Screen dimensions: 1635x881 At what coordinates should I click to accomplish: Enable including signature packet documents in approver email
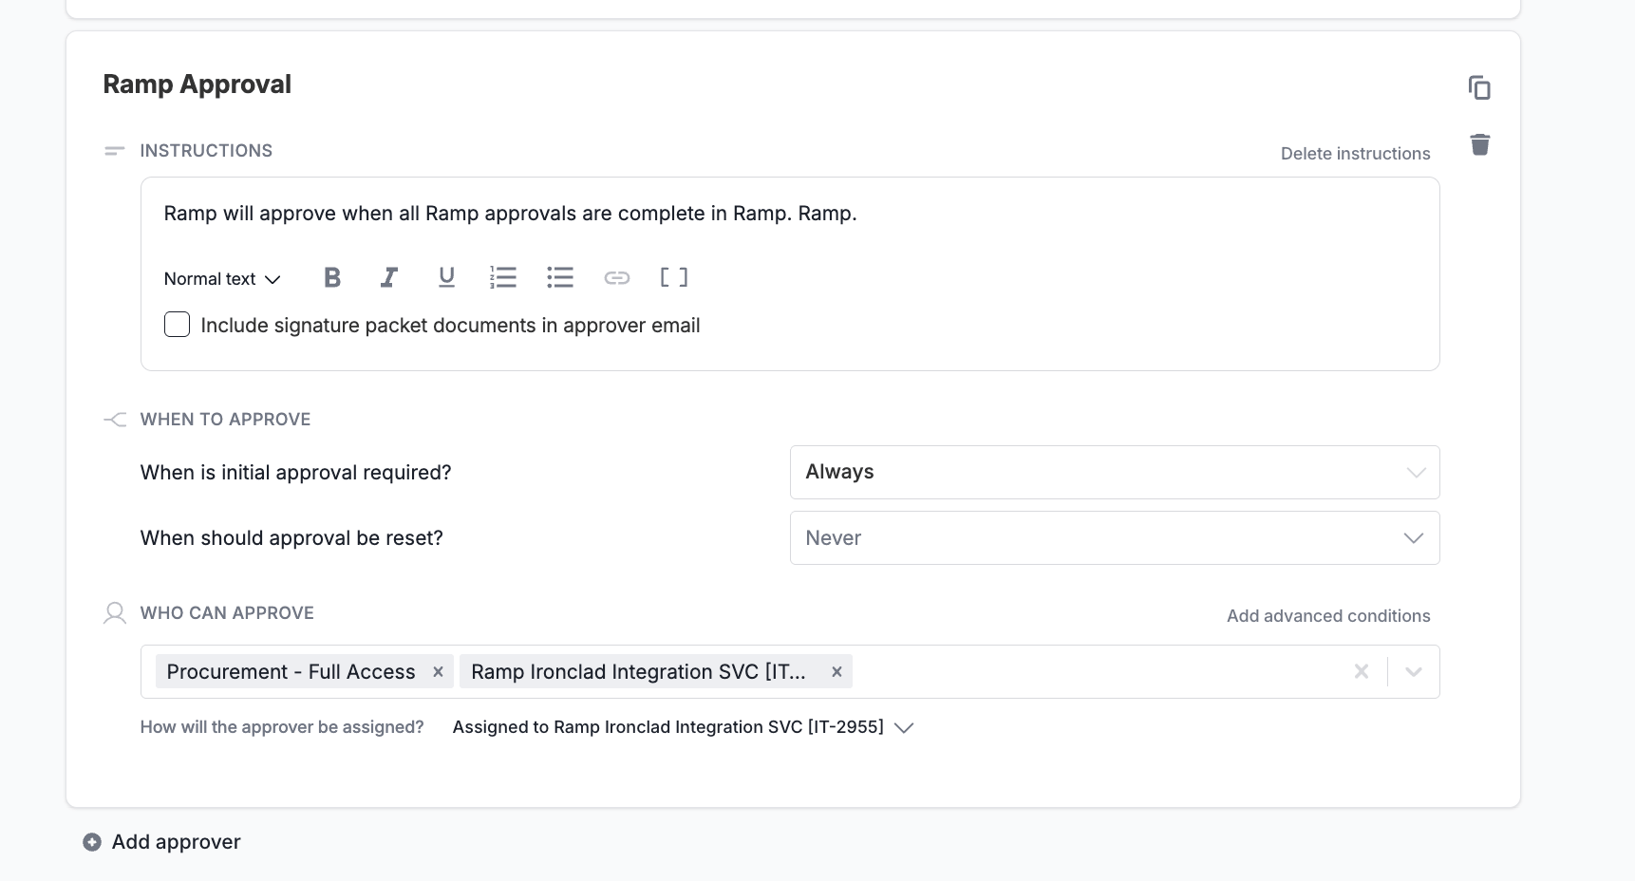pyautogui.click(x=177, y=325)
